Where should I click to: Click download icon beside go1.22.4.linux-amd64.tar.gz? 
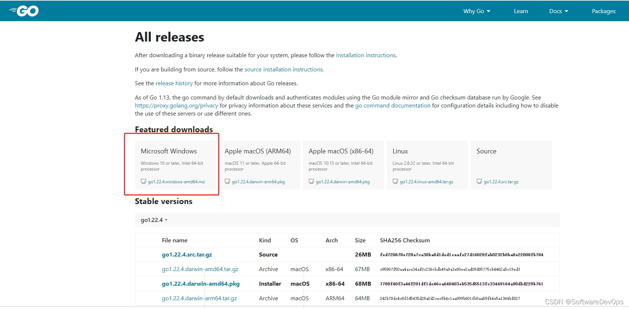395,181
